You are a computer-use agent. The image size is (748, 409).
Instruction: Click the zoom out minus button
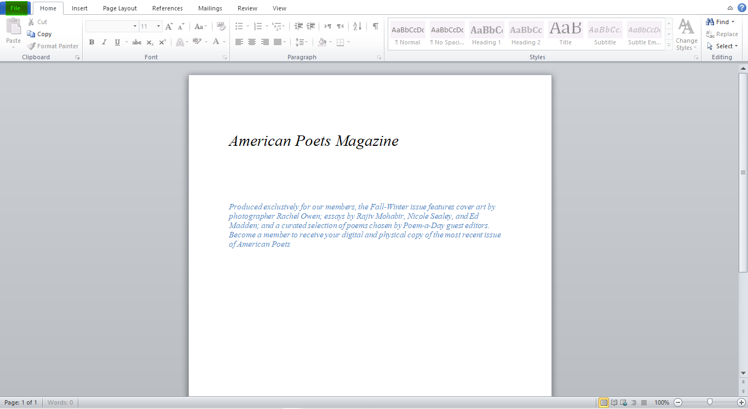pyautogui.click(x=678, y=402)
